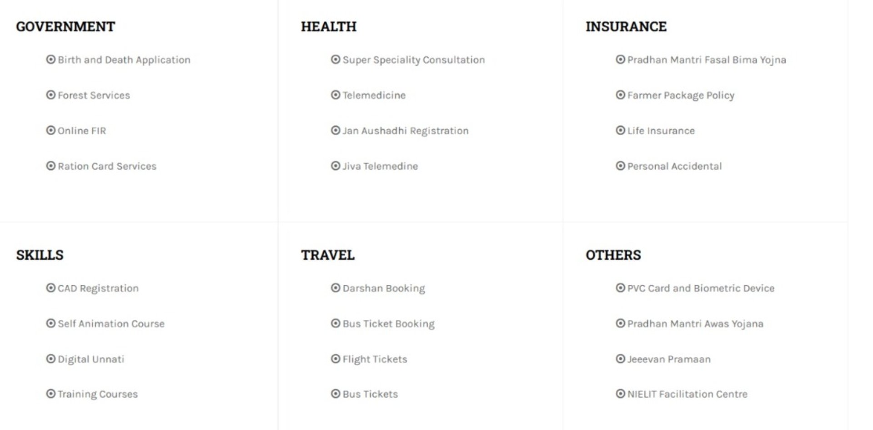Image resolution: width=873 pixels, height=430 pixels.
Task: Open PVC Card and Biometric Device
Action: coord(701,288)
